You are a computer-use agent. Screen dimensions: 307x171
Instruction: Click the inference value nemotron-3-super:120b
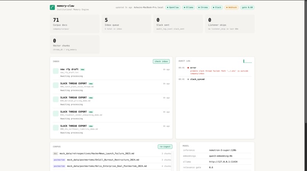(x=222, y=150)
